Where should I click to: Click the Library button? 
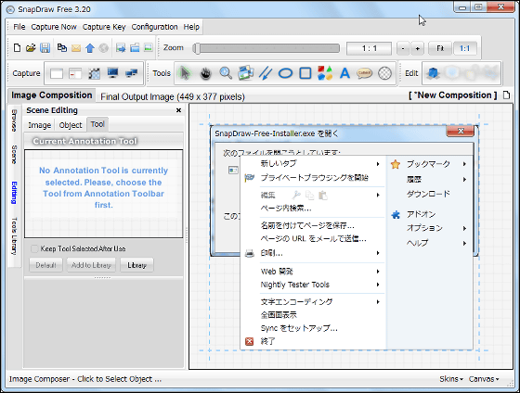pos(137,265)
